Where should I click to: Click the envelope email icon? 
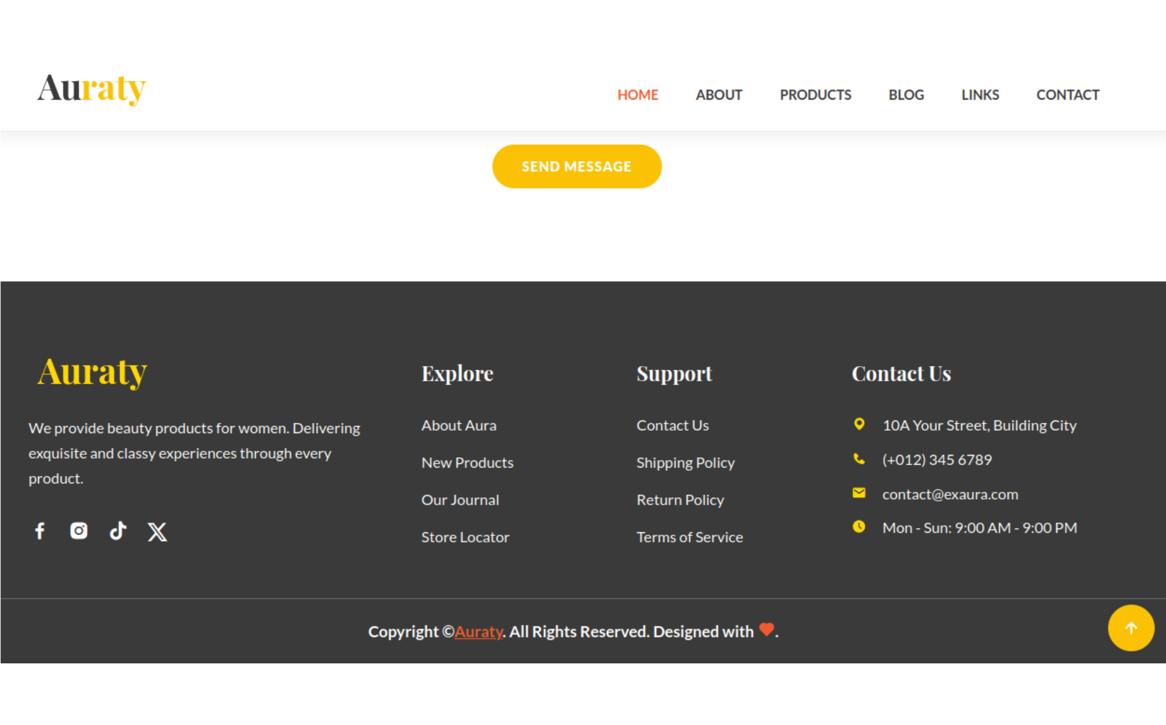(x=858, y=493)
